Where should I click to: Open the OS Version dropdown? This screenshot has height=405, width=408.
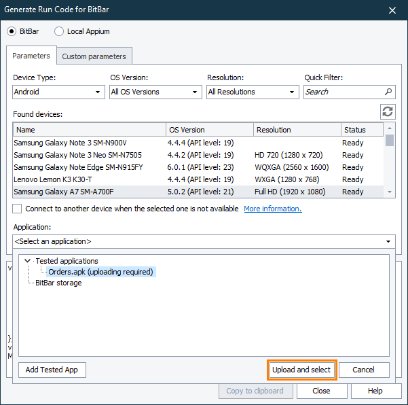tap(155, 92)
